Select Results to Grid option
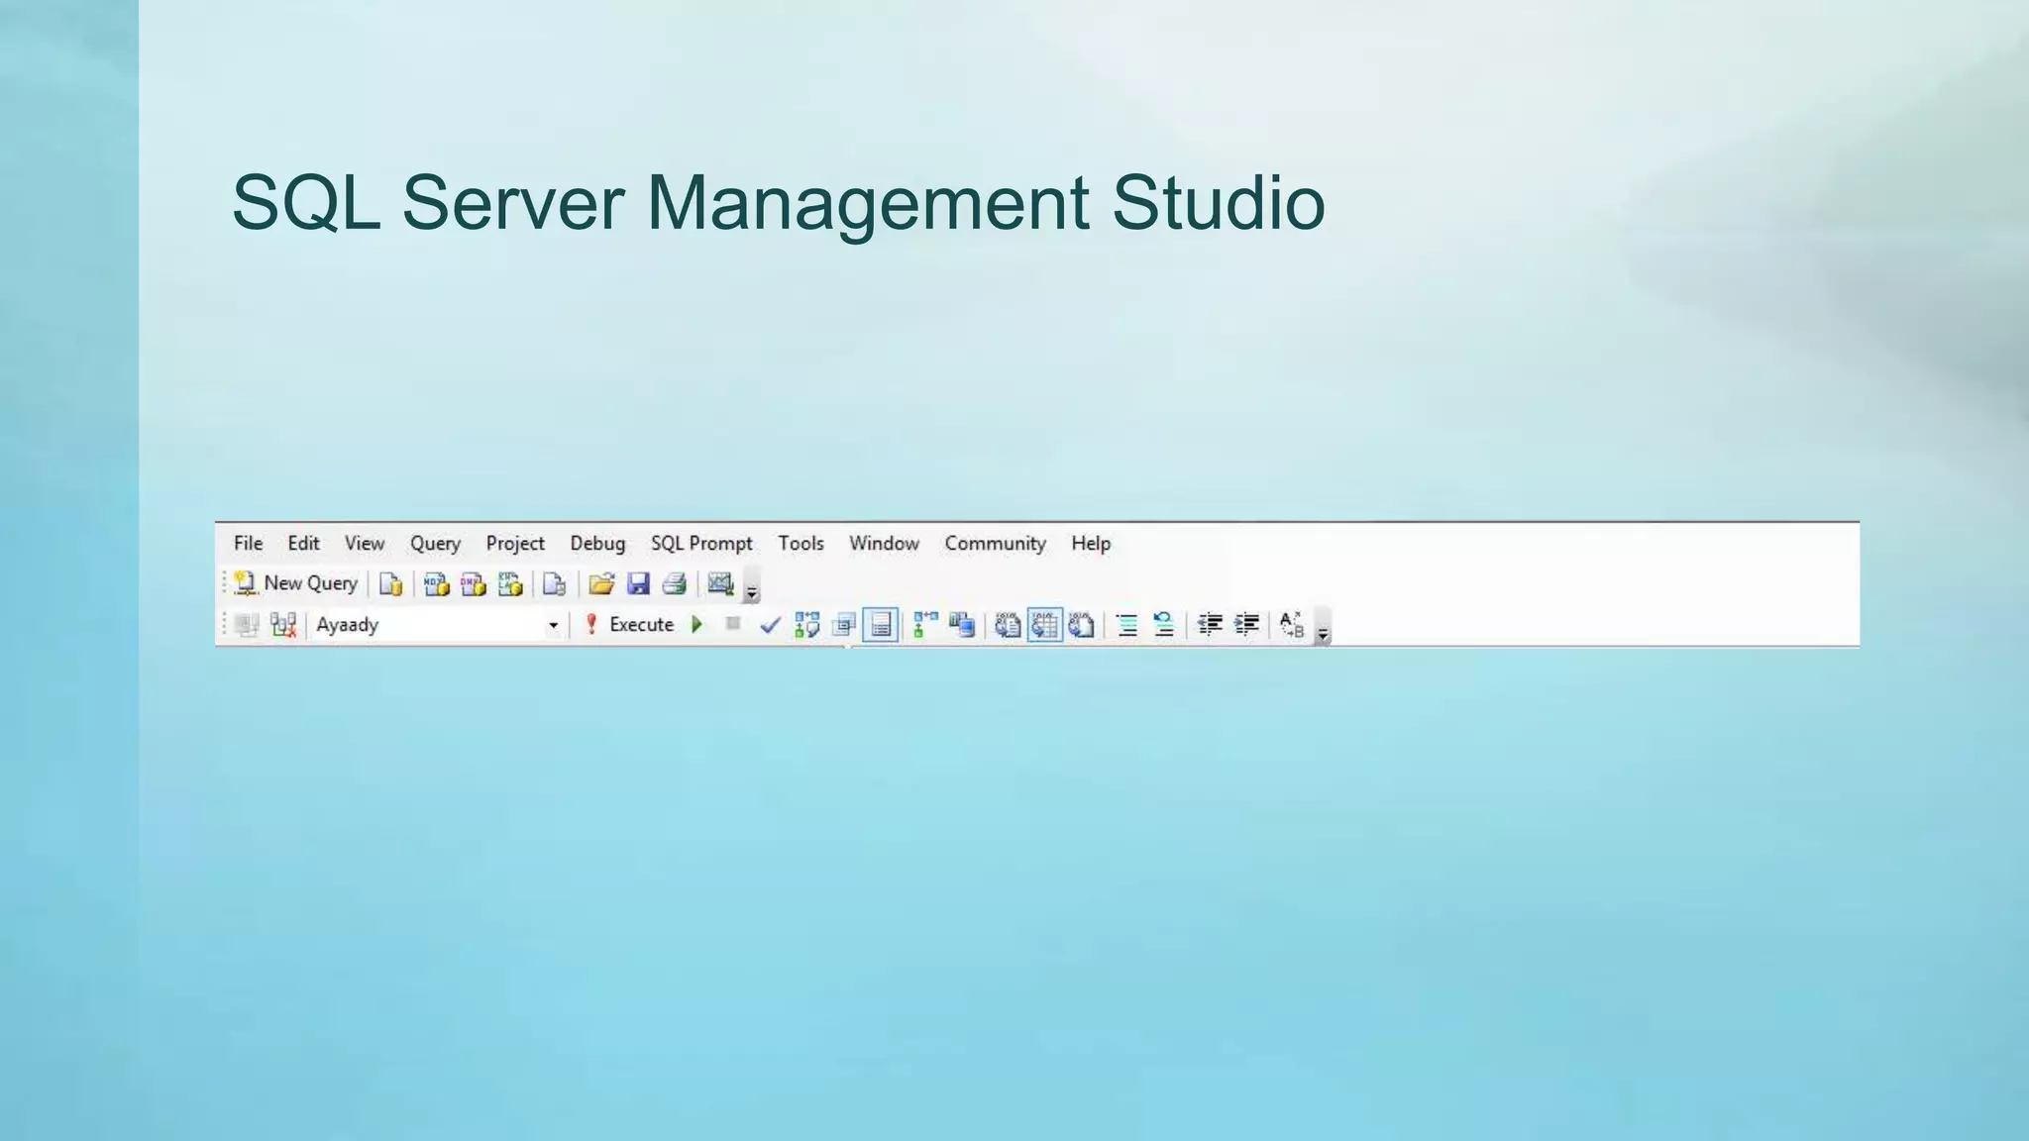 coord(1044,625)
